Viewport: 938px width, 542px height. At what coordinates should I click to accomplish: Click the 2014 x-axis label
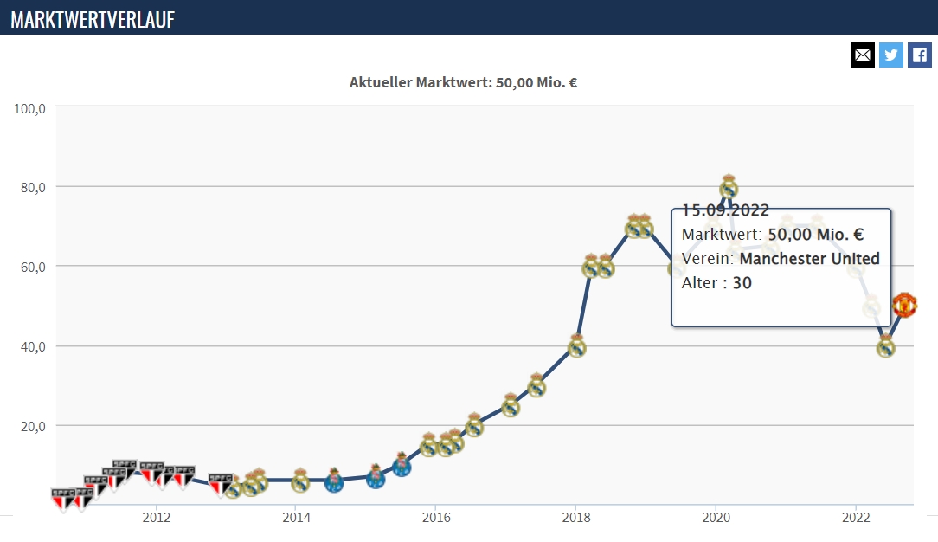click(296, 518)
